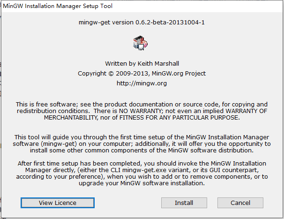
Task: Click the 'upgrade your MinGW software installation' line
Action: pos(142,183)
